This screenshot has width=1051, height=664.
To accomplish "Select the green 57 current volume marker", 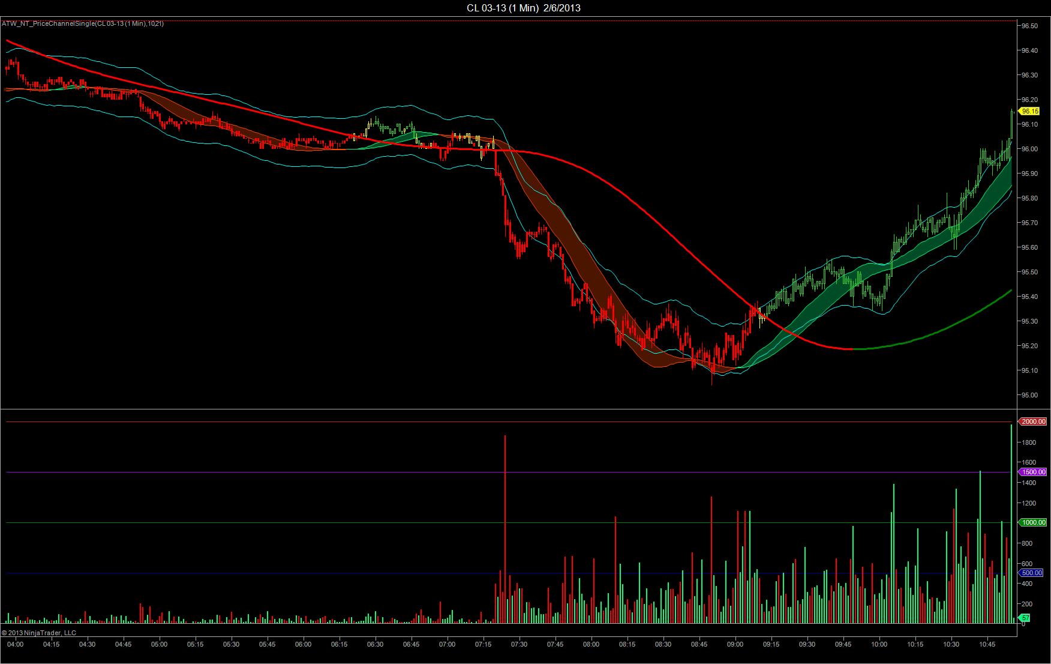I will point(1025,618).
